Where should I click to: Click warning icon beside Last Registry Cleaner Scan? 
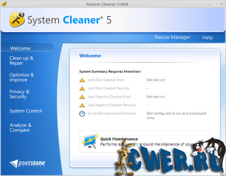click(82, 96)
